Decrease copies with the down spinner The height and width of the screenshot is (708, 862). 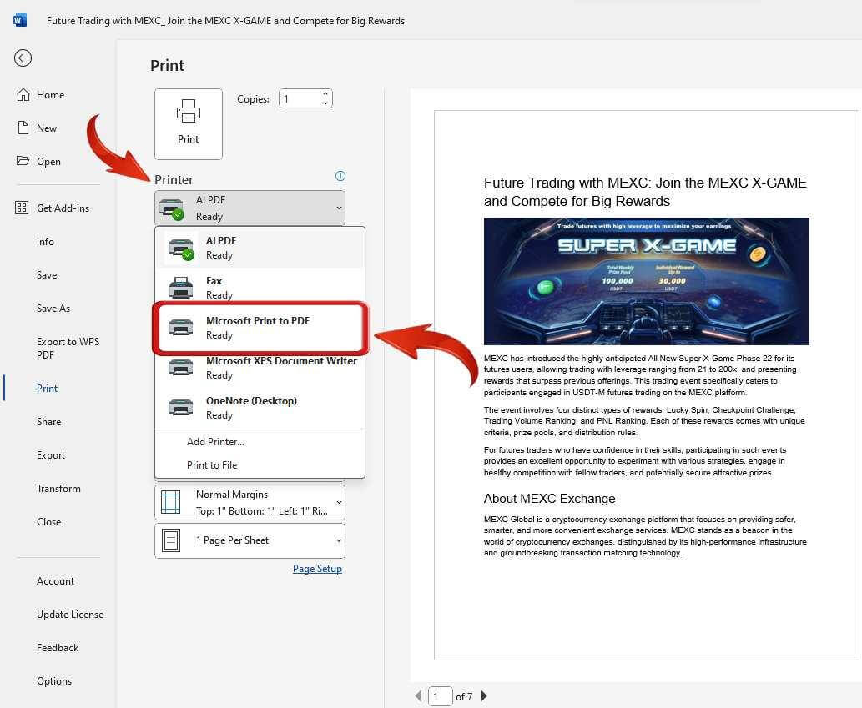(325, 103)
